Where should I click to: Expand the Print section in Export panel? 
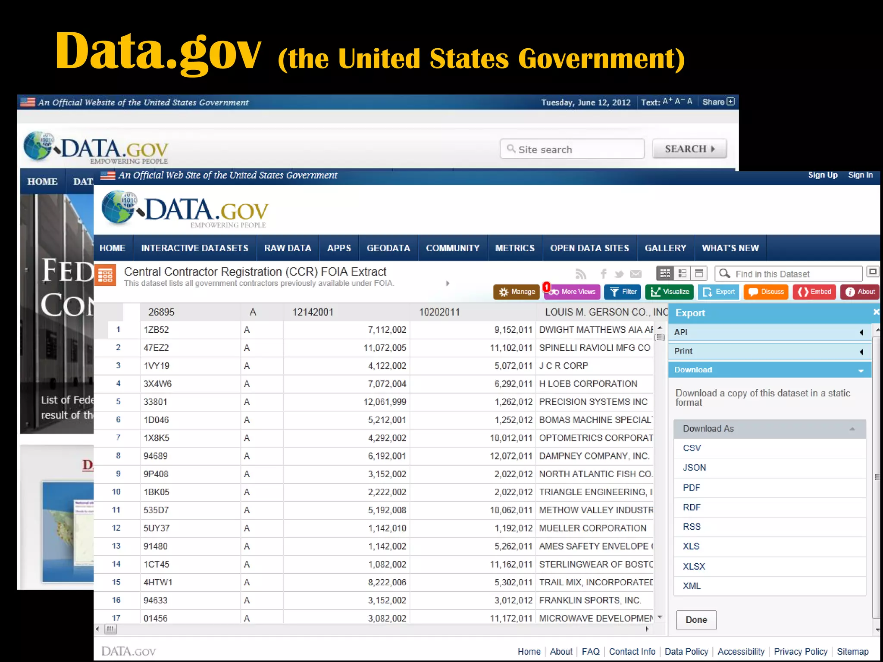coord(770,351)
